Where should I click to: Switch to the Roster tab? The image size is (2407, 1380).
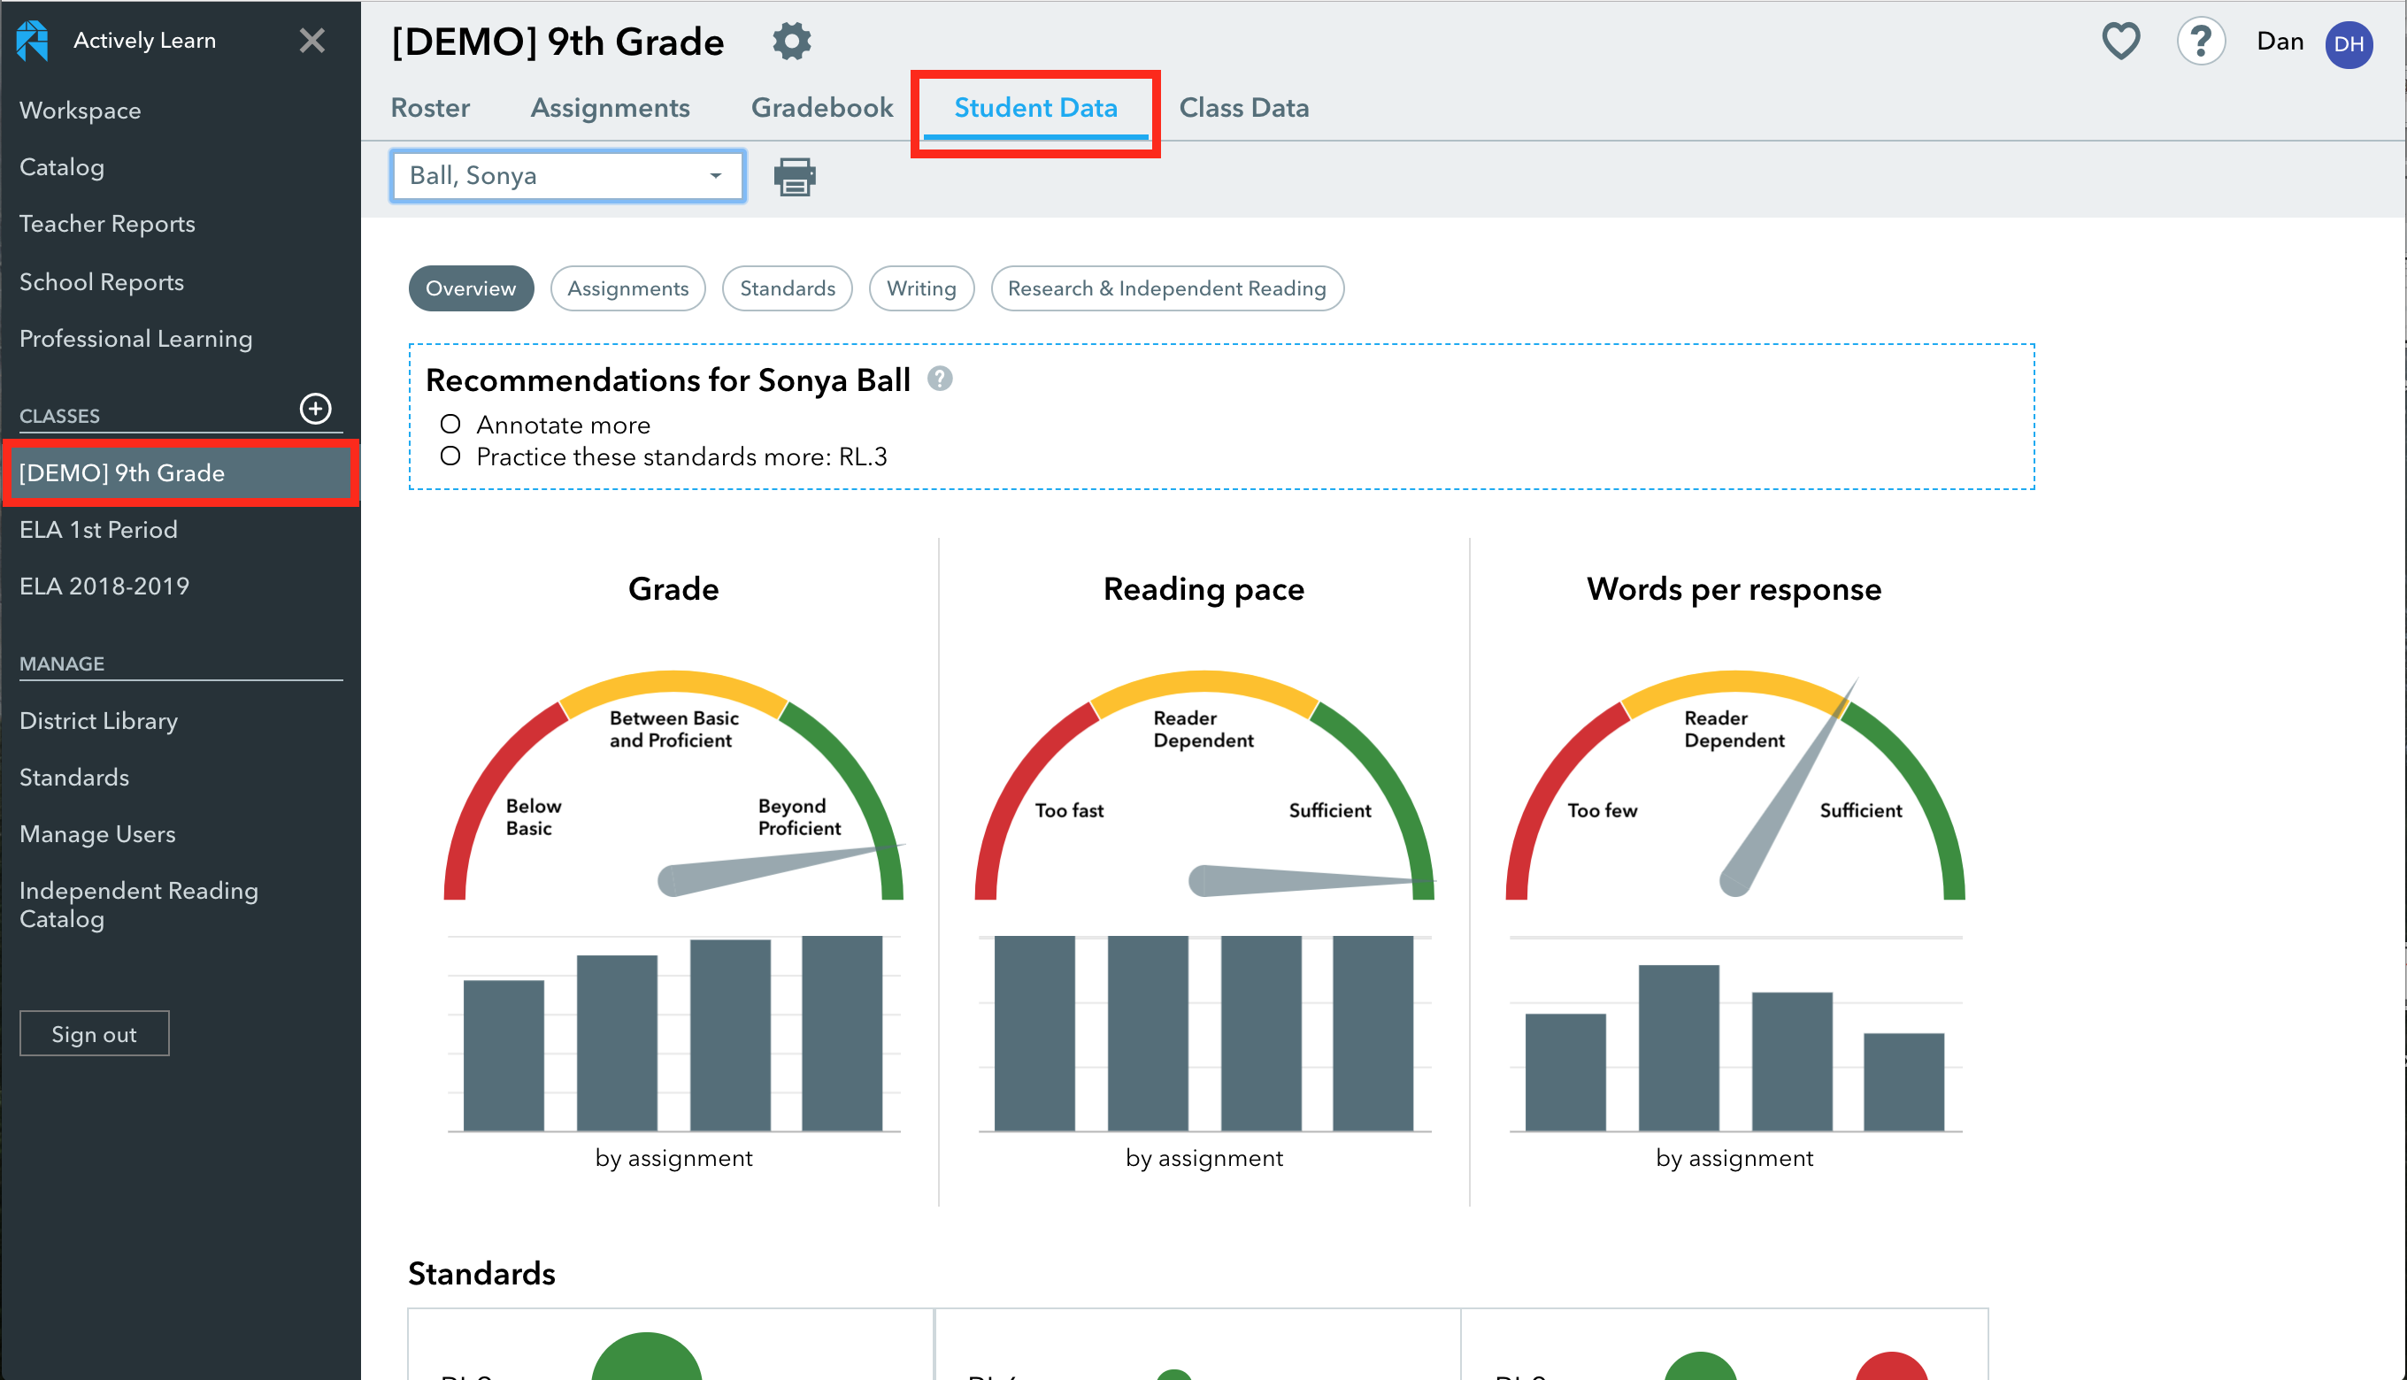pyautogui.click(x=430, y=108)
